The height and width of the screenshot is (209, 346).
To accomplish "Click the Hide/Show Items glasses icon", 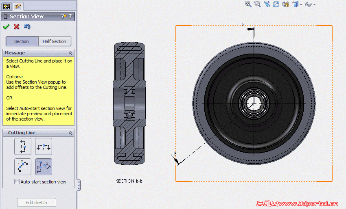I will click(x=308, y=4).
